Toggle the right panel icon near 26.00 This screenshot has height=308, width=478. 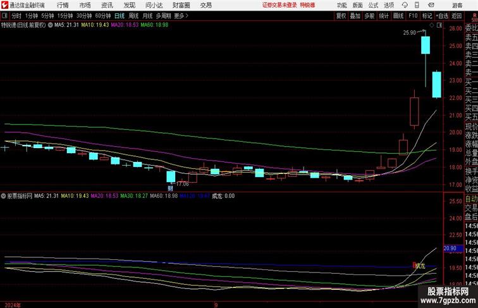pyautogui.click(x=439, y=26)
